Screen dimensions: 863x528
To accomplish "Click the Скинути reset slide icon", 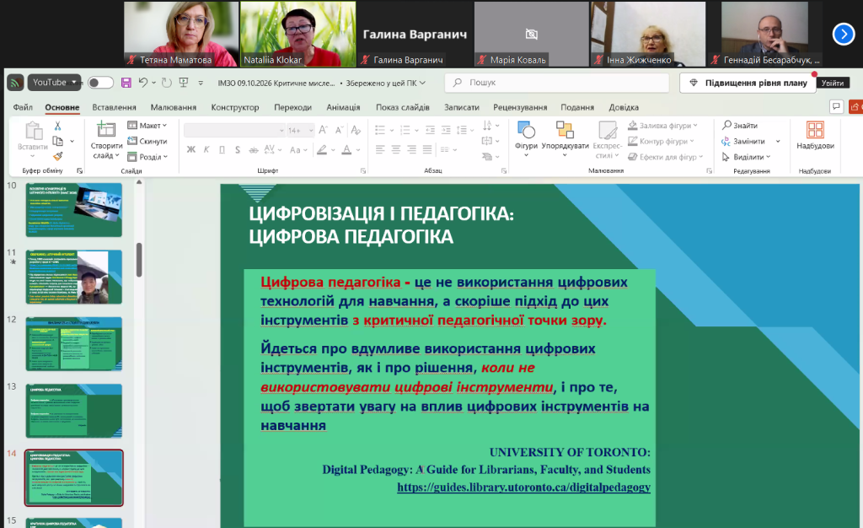I will coord(147,141).
